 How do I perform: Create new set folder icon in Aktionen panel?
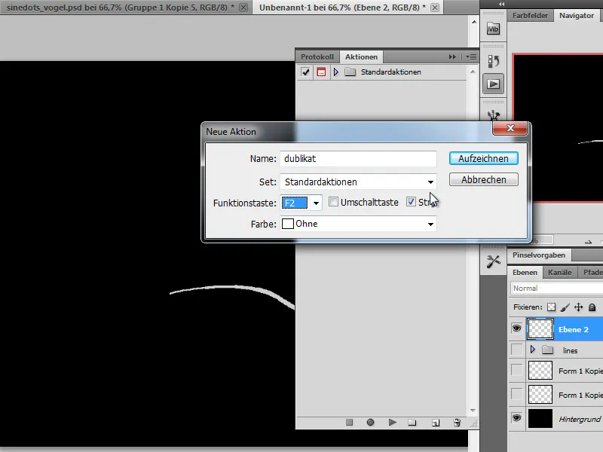[x=412, y=423]
